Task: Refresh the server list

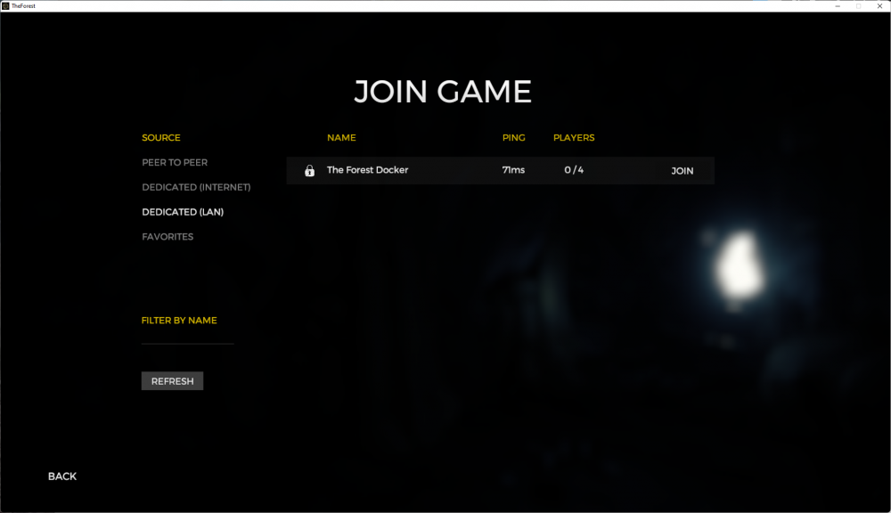Action: 172,381
